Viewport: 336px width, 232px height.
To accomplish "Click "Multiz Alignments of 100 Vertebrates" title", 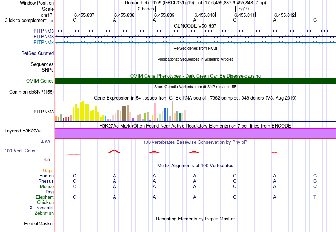I will 195,166.
